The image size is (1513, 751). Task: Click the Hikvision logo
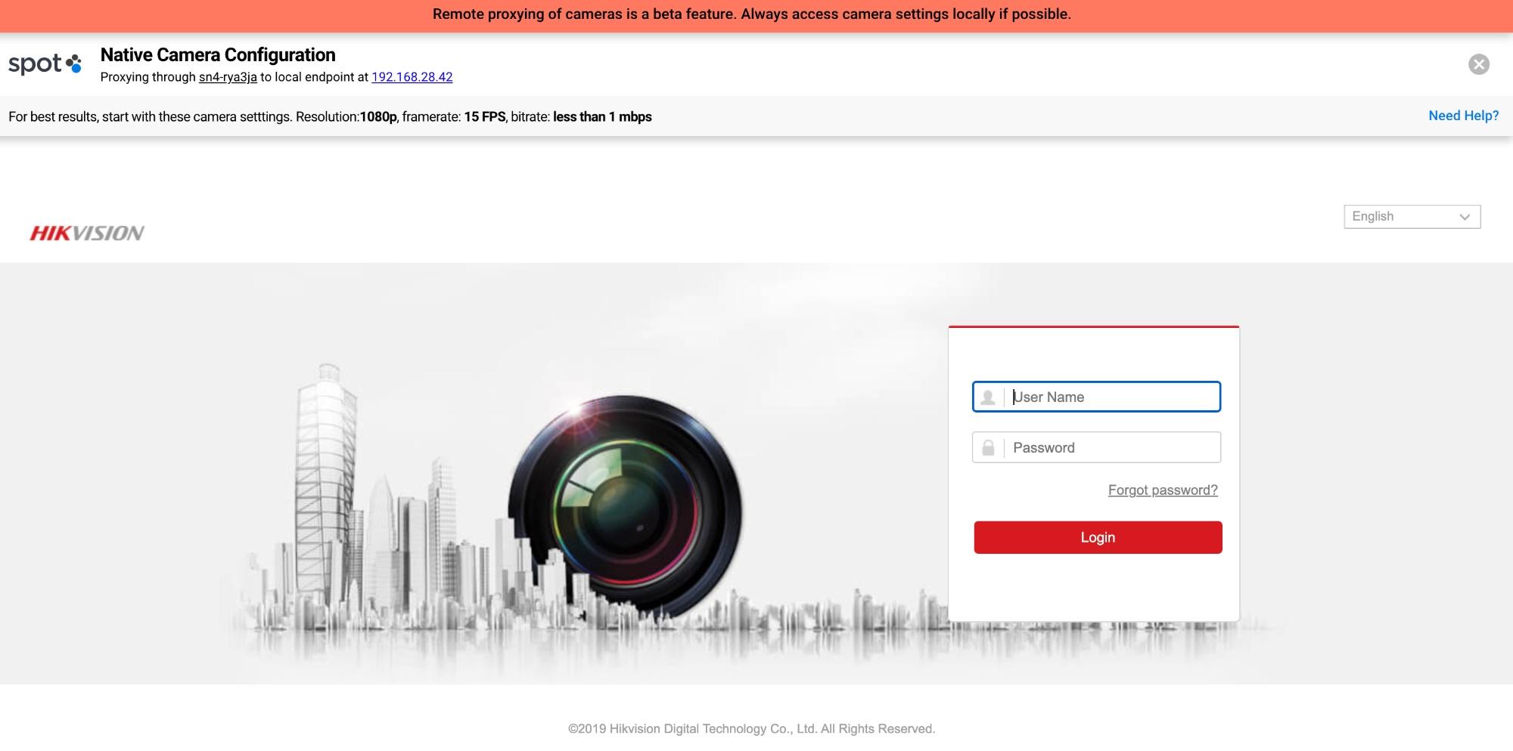pos(87,233)
